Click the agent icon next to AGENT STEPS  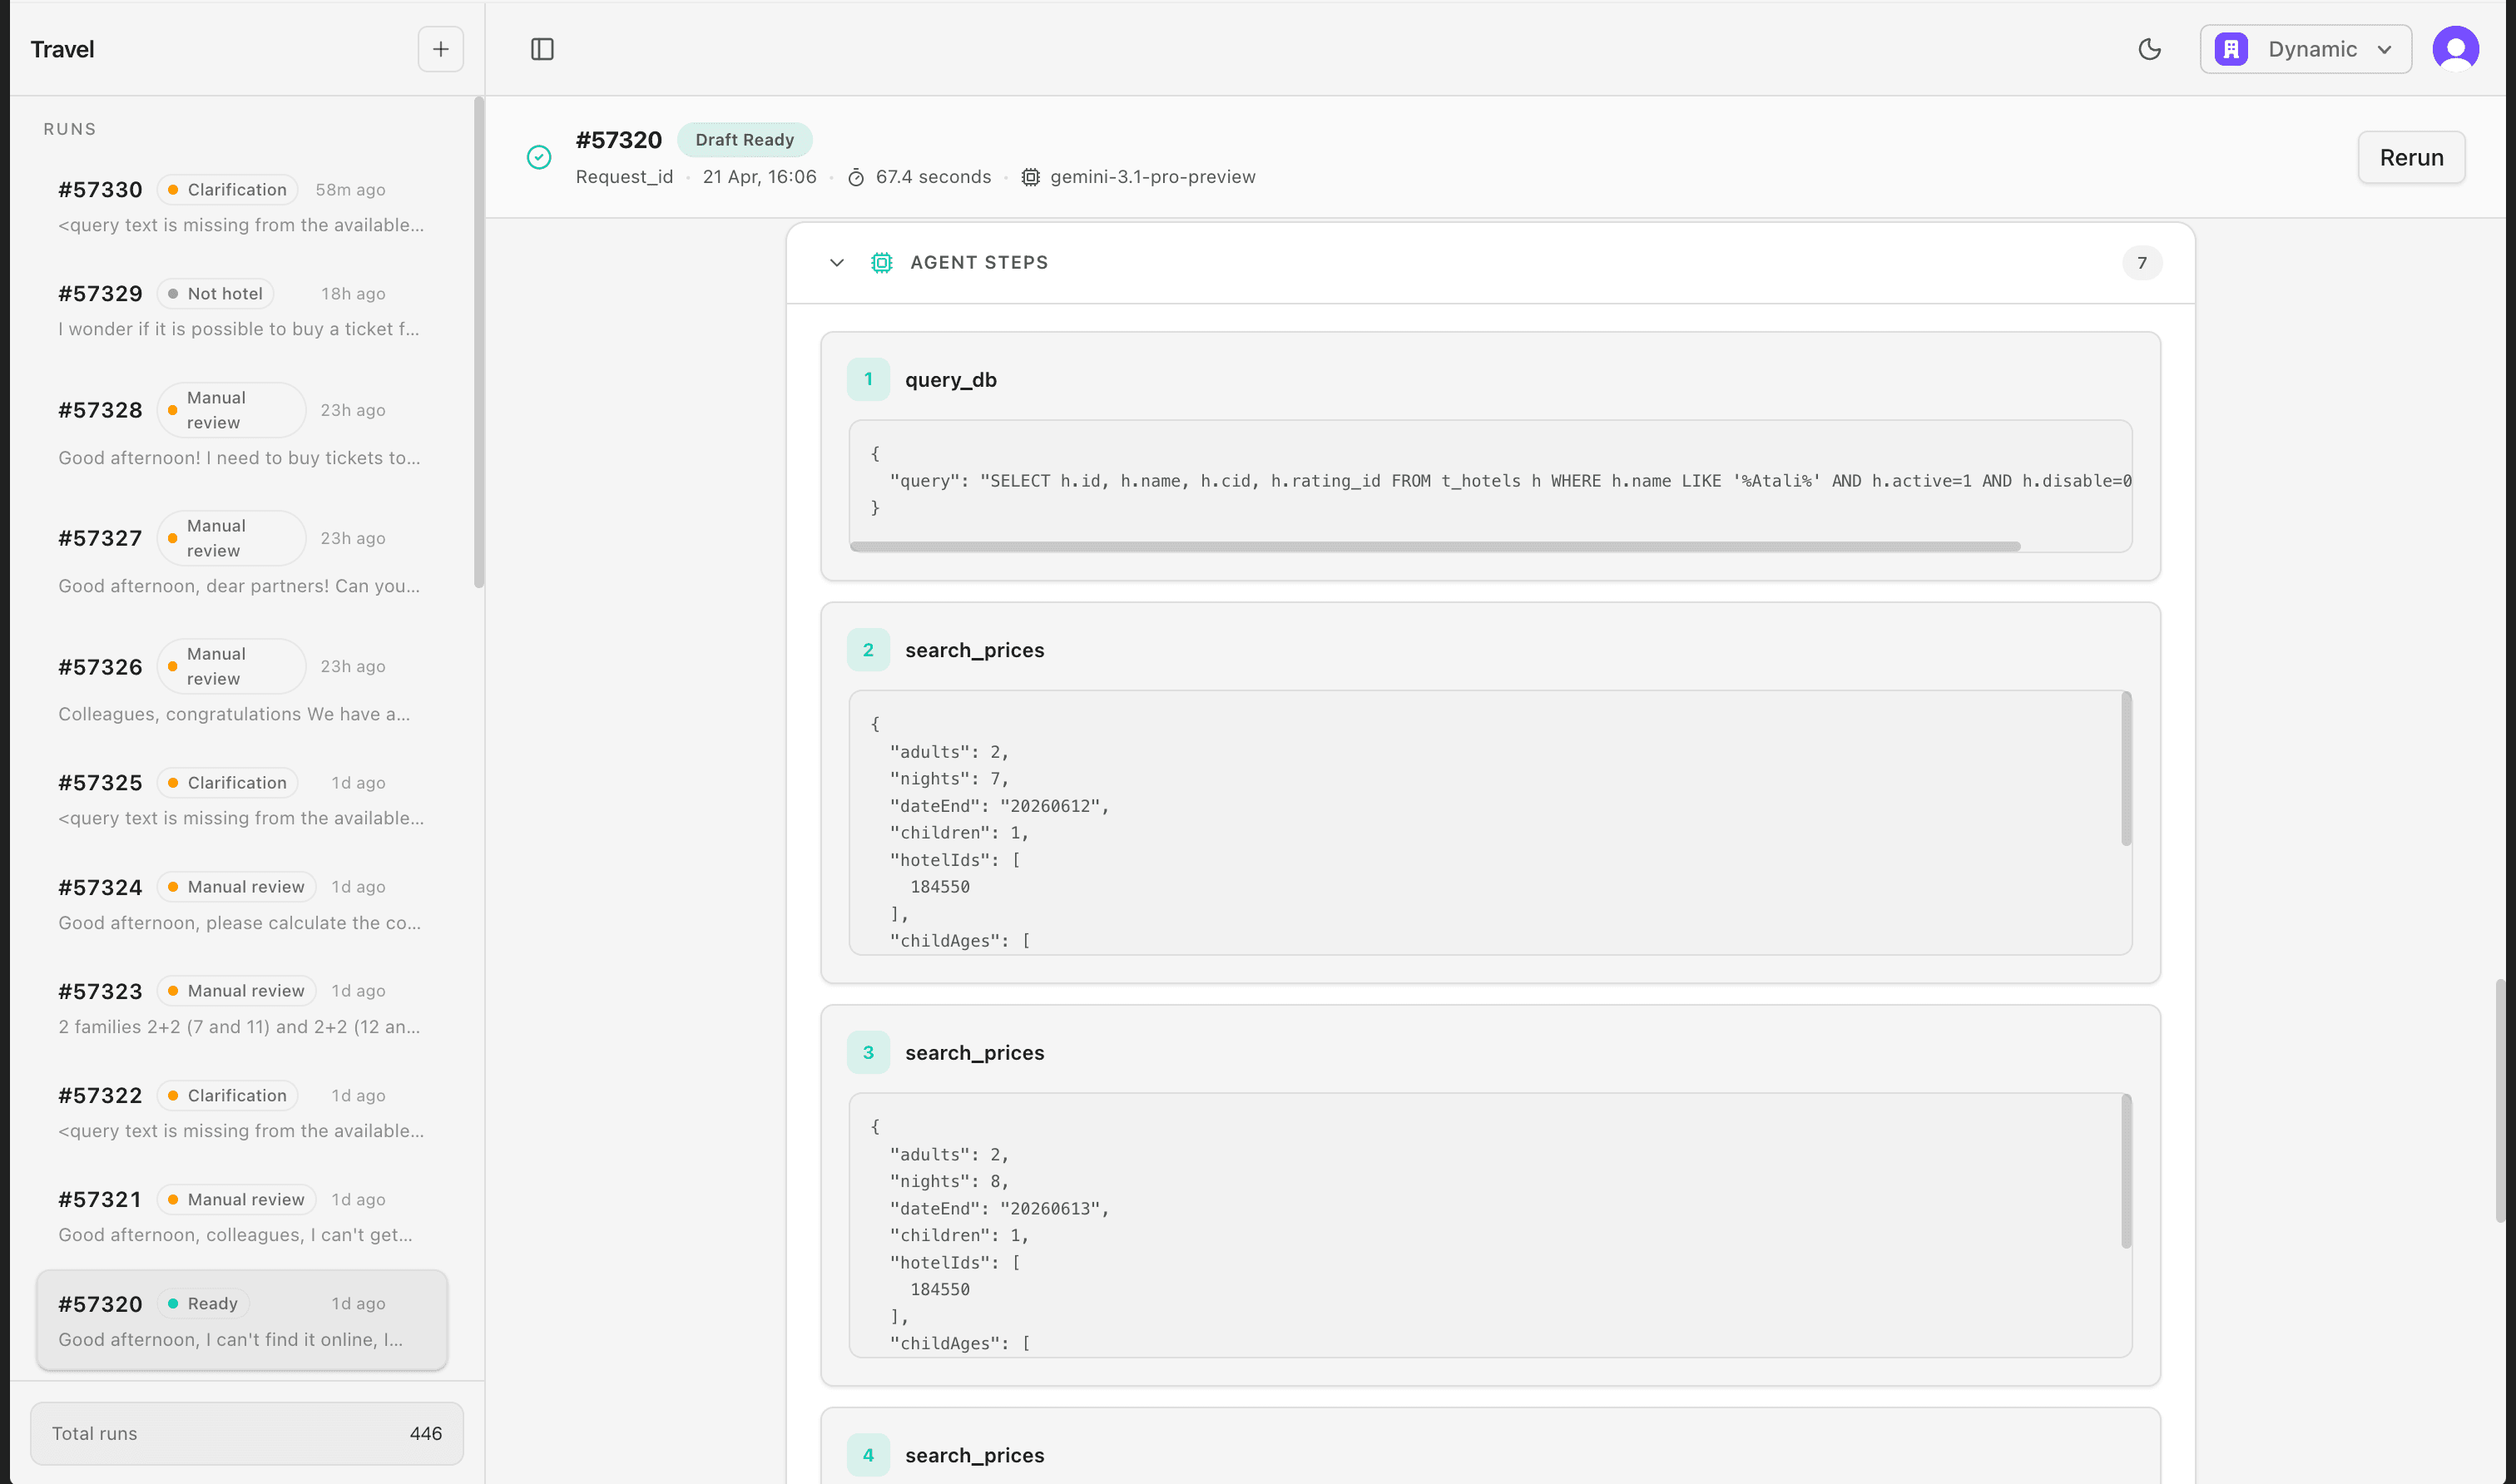[881, 262]
